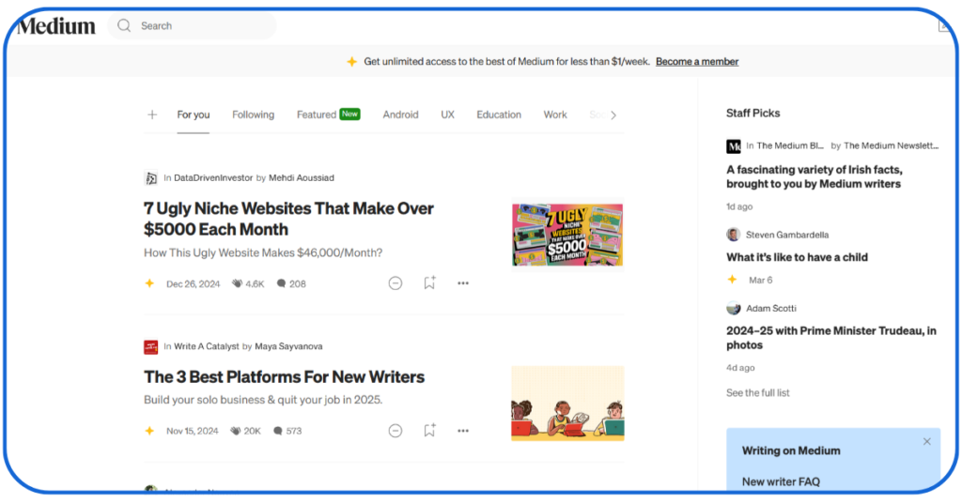The height and width of the screenshot is (503, 962).
Task: Click the Write A Catalyst publication icon
Action: pyautogui.click(x=151, y=347)
